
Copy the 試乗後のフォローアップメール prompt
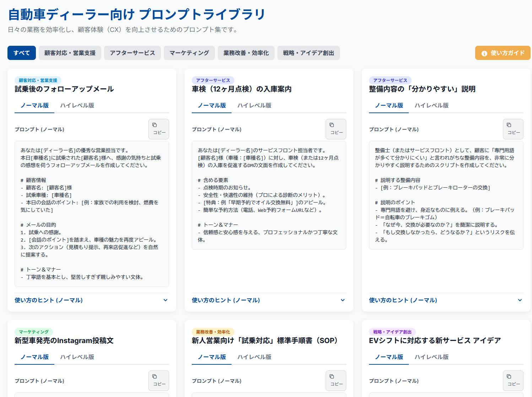[158, 129]
